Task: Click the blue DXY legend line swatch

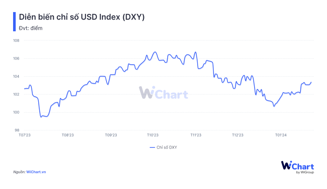Action: pyautogui.click(x=152, y=147)
